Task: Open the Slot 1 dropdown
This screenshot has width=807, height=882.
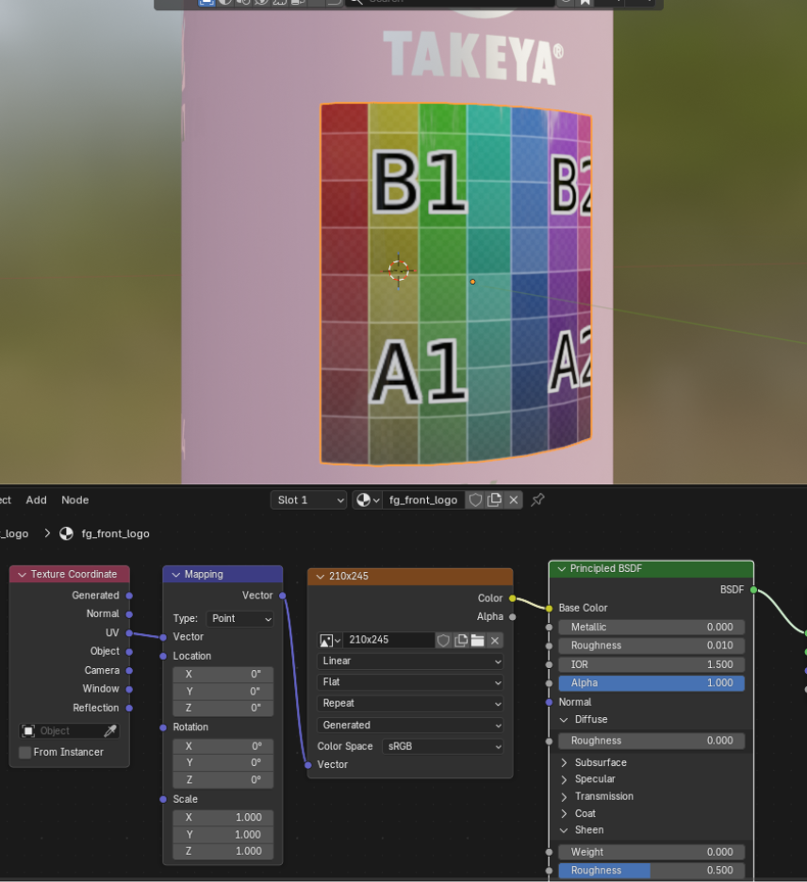Action: [308, 500]
